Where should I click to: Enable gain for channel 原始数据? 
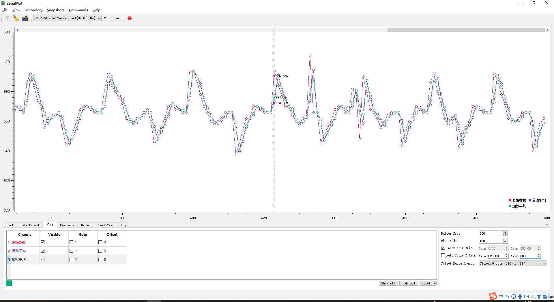coord(72,242)
